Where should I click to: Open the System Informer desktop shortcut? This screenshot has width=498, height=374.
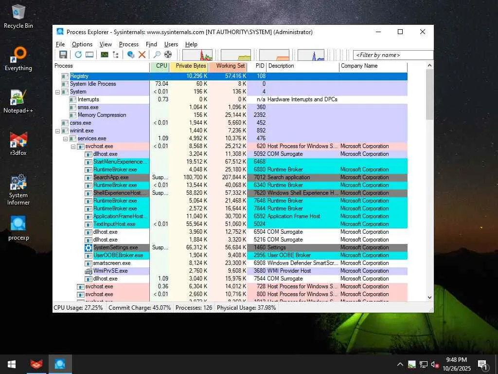pos(18,189)
